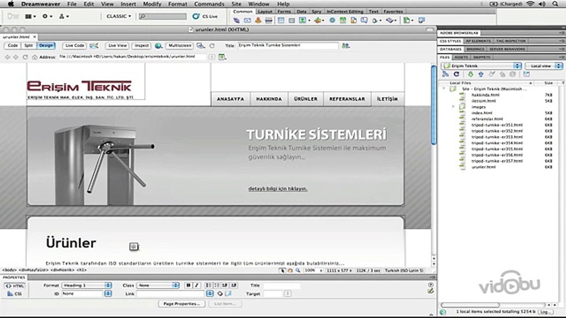Image resolution: width=566 pixels, height=318 pixels.
Task: Switch to the Layout insert tab
Action: point(265,11)
